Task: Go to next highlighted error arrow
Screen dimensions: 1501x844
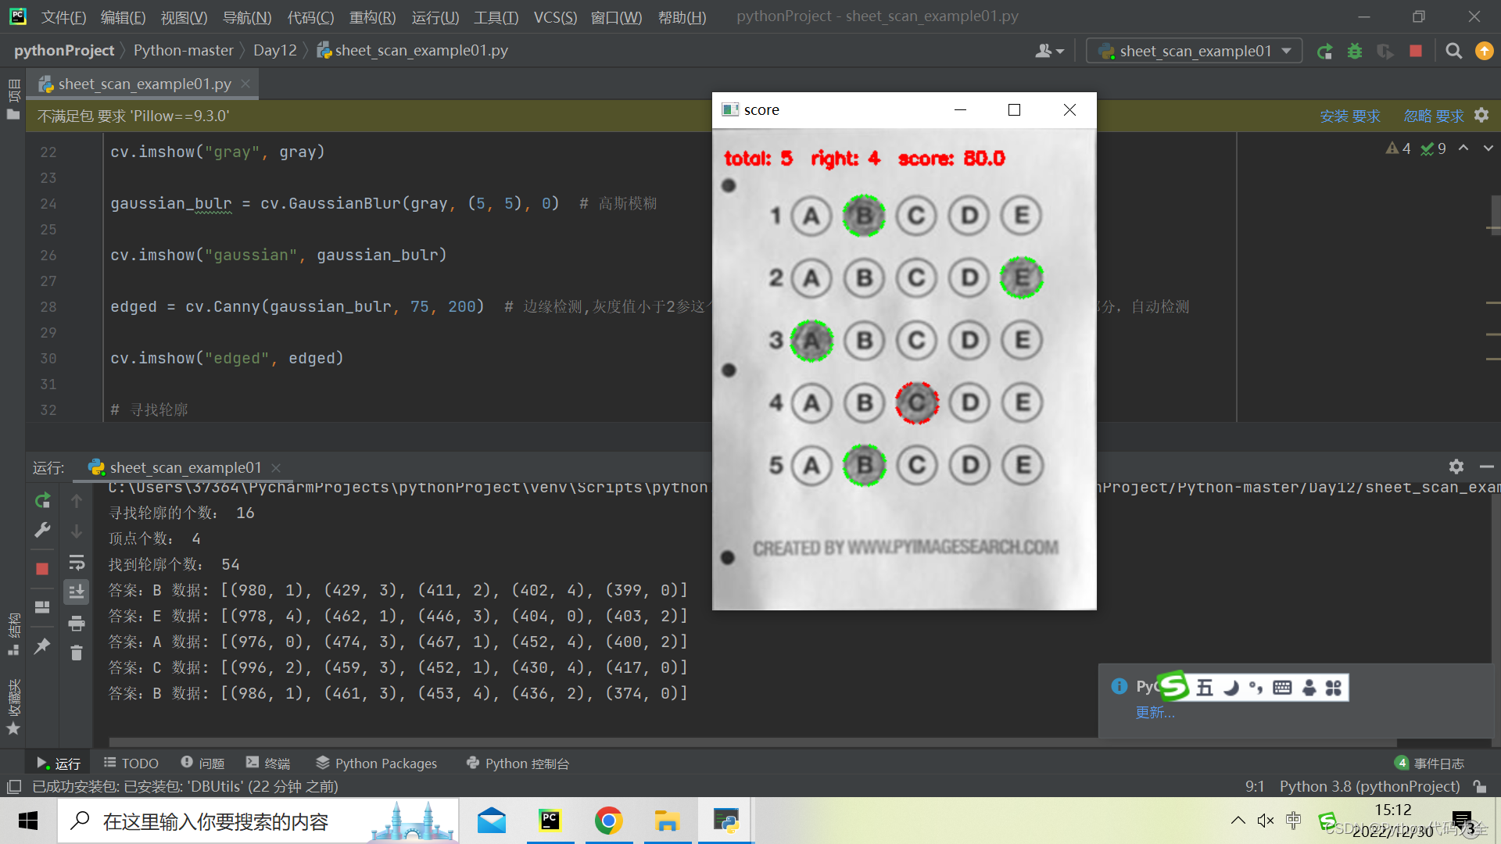Action: click(1488, 148)
